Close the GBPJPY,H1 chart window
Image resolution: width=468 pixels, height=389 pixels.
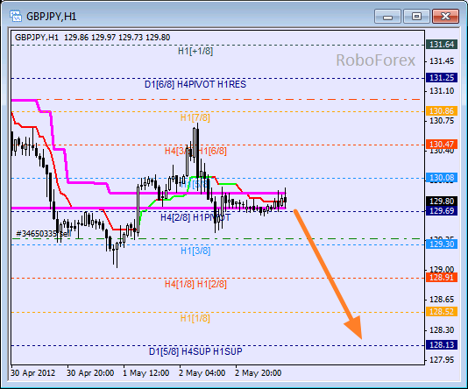click(x=445, y=16)
